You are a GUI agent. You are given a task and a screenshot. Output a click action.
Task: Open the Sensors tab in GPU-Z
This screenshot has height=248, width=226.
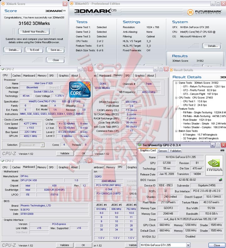click(163, 151)
